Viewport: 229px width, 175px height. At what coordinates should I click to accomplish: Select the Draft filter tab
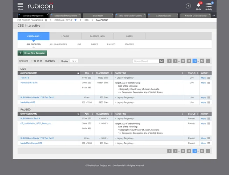pyautogui.click(x=94, y=44)
